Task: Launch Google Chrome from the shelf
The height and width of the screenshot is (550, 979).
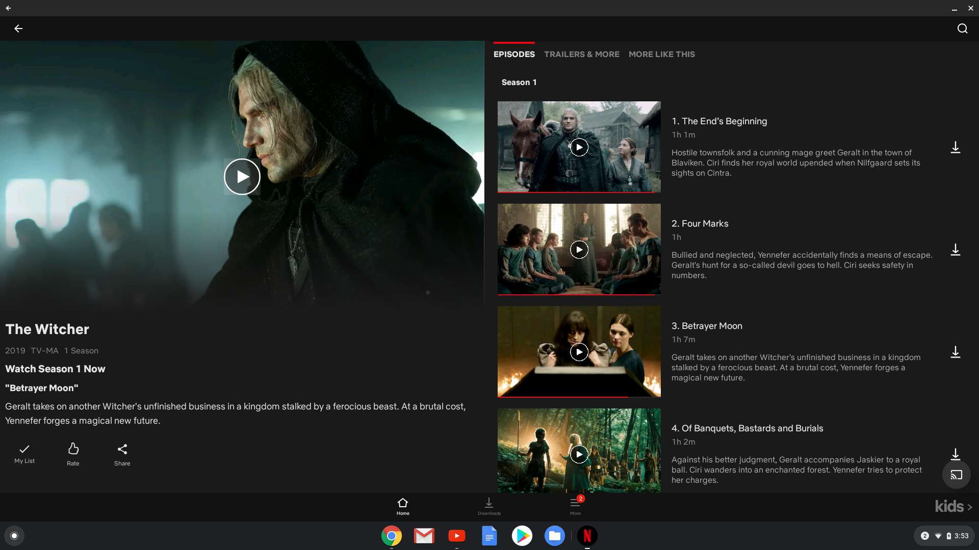Action: click(x=392, y=536)
